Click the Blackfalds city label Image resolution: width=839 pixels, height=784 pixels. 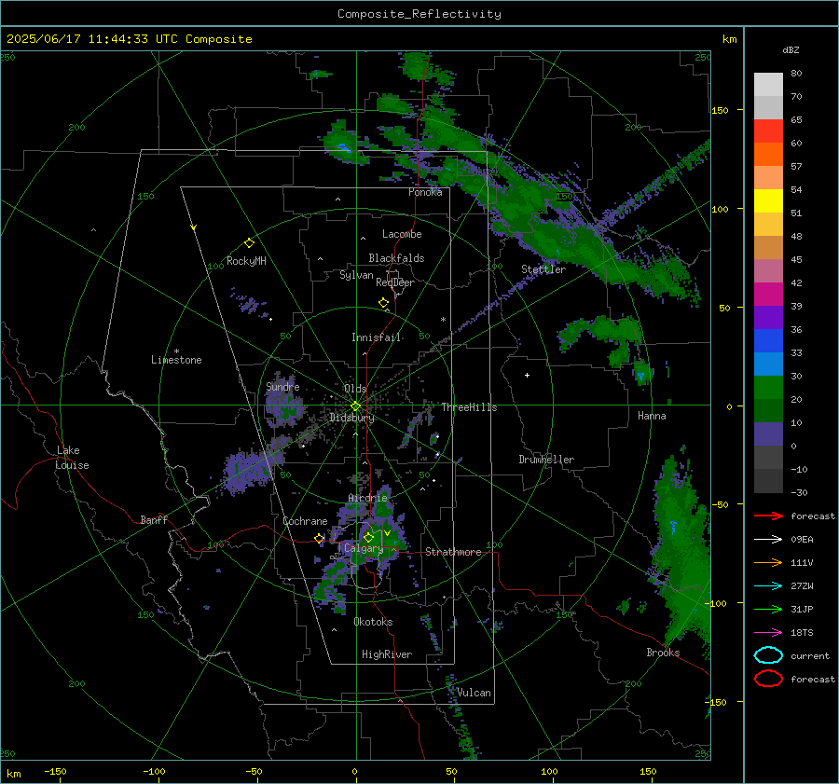pos(396,258)
